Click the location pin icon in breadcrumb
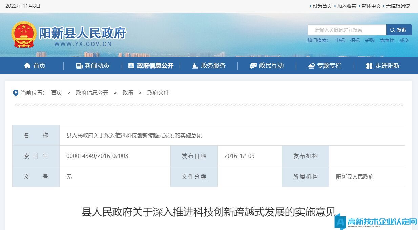This screenshot has height=230, width=418. pos(16,93)
